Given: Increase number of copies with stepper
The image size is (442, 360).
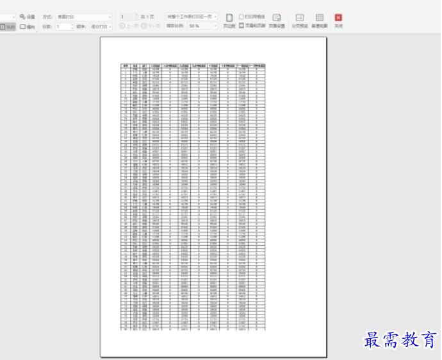Looking at the screenshot, I should tap(72, 25).
